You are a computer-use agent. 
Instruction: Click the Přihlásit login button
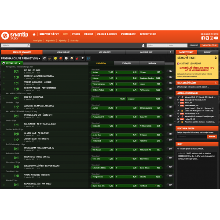pyautogui.click(x=194, y=45)
